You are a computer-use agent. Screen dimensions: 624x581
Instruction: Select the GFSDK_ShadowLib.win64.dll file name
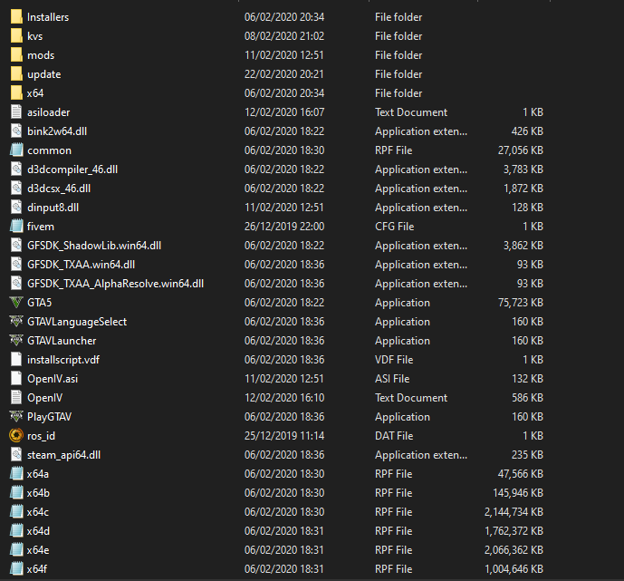(x=94, y=246)
